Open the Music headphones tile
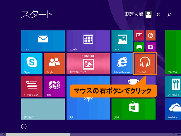 [145, 64]
